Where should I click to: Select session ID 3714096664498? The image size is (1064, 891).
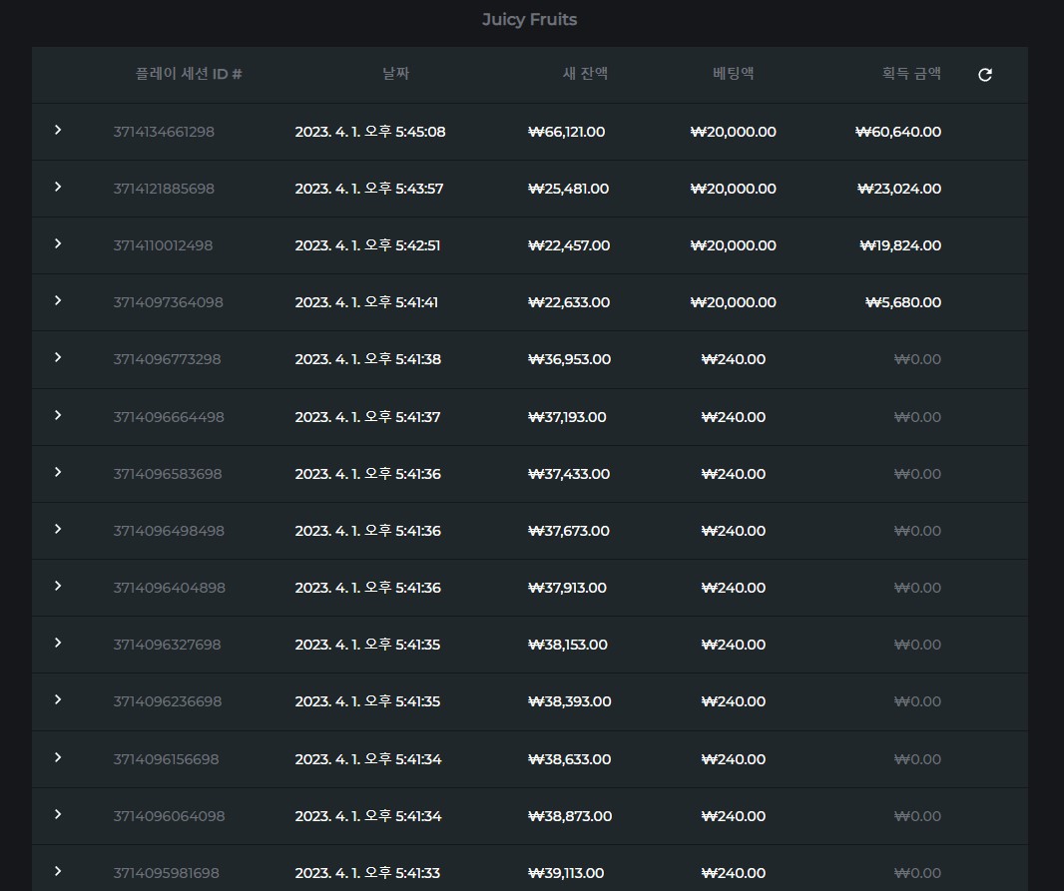tap(169, 417)
